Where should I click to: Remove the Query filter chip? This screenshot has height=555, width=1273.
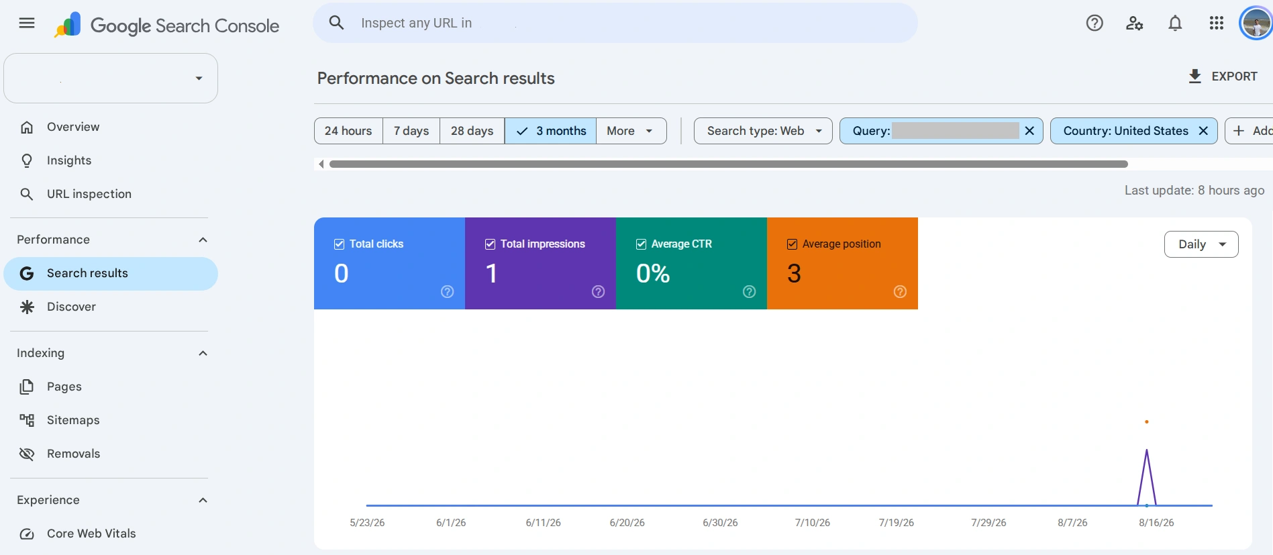point(1029,131)
